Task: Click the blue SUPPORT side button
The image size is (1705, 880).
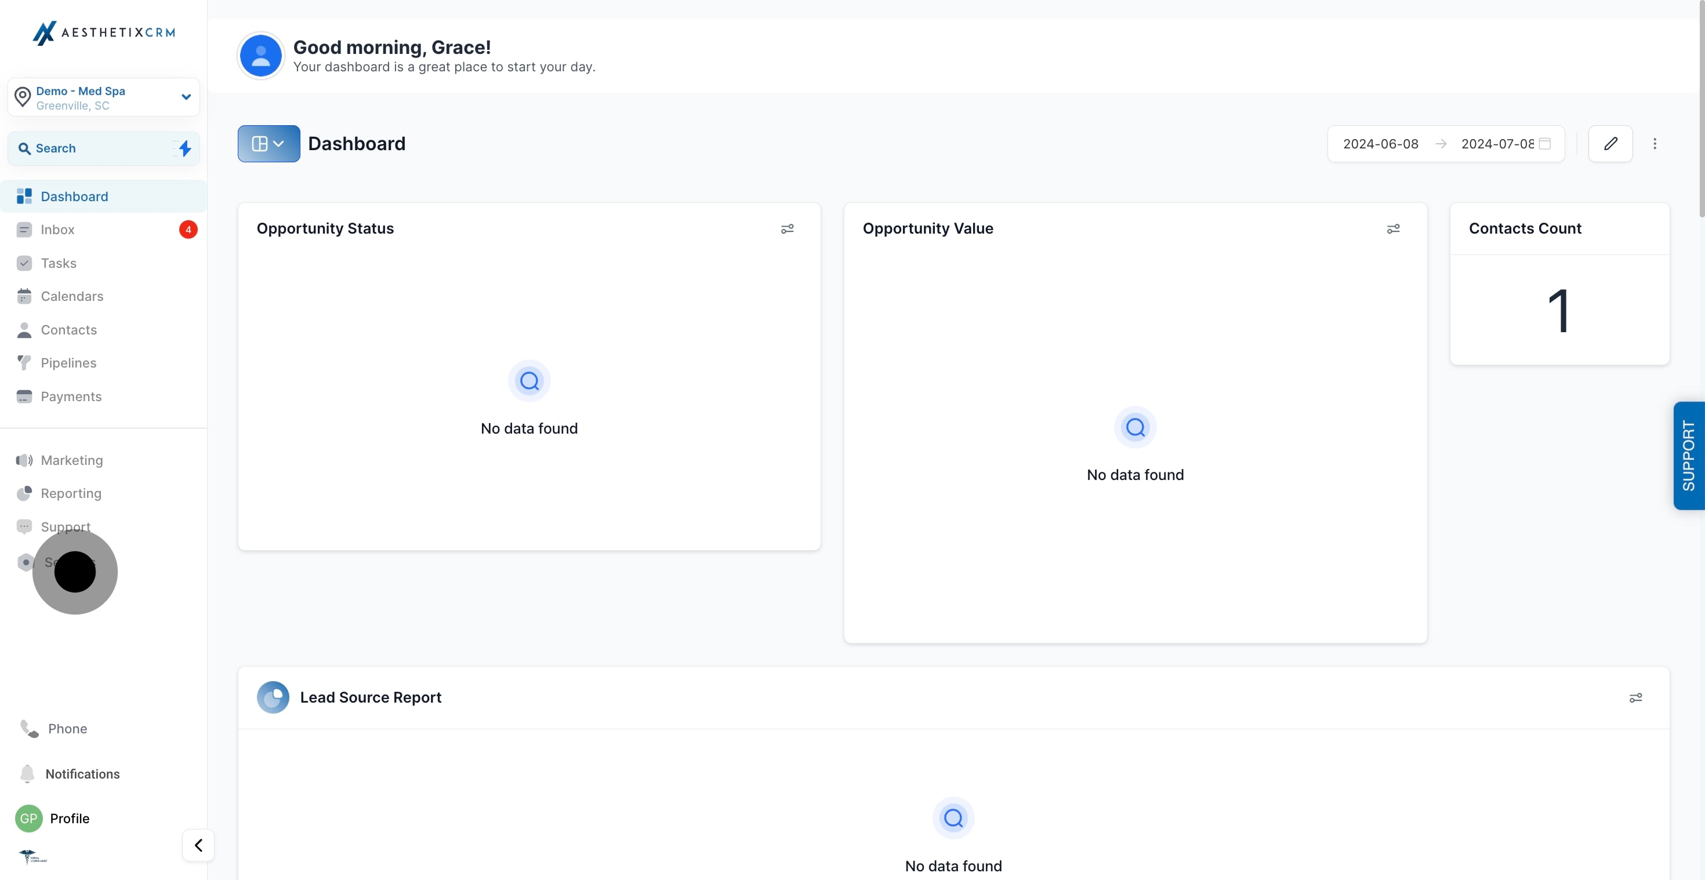Action: (x=1688, y=455)
